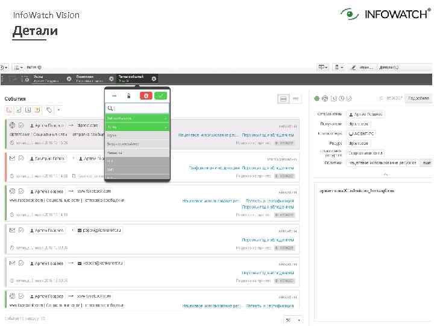Select the second green item in filter list
434x326 pixels.
click(x=137, y=127)
